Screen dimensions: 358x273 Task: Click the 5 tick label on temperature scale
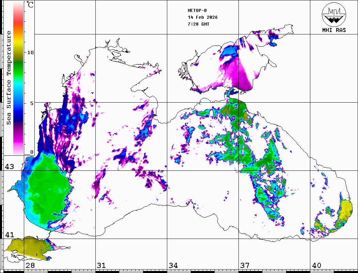[x=32, y=103]
